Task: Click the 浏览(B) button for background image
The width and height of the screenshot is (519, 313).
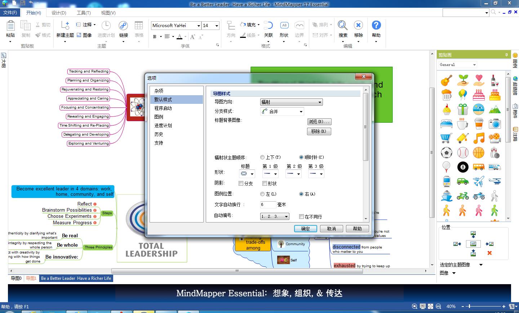Action: click(319, 122)
